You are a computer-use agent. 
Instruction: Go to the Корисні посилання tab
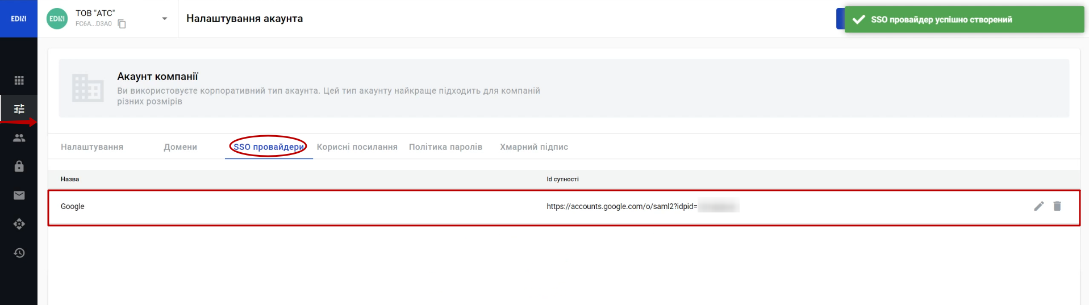(357, 147)
